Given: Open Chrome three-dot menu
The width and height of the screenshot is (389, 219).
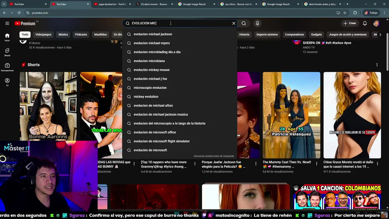Looking at the screenshot, I should (x=384, y=13).
